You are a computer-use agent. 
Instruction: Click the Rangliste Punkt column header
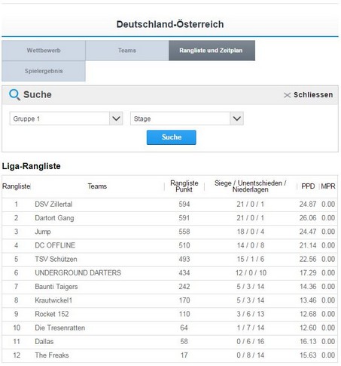[184, 186]
